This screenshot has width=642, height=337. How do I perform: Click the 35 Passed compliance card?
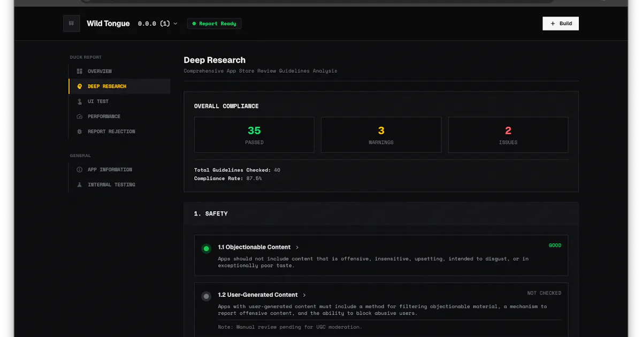coord(254,135)
